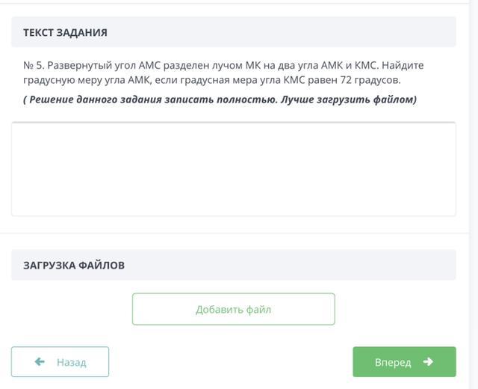This screenshot has width=478, height=389.
Task: Proceed with the green Вперед button
Action: click(405, 362)
